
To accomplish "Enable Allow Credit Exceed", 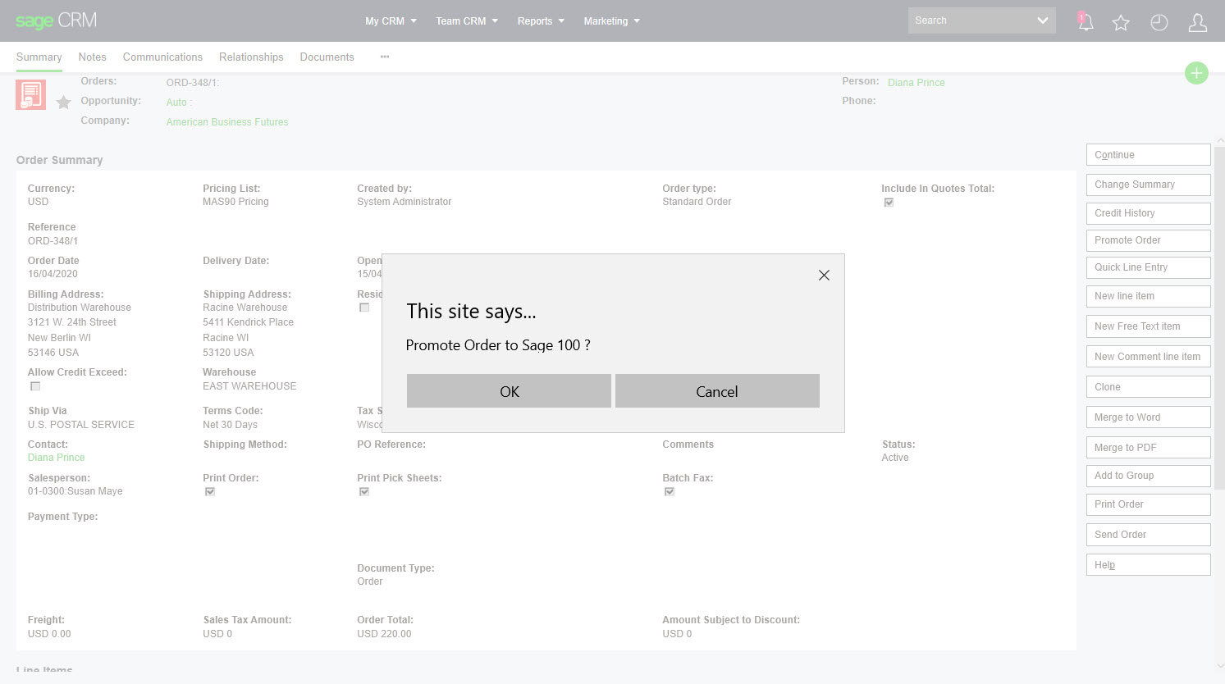I will (34, 385).
